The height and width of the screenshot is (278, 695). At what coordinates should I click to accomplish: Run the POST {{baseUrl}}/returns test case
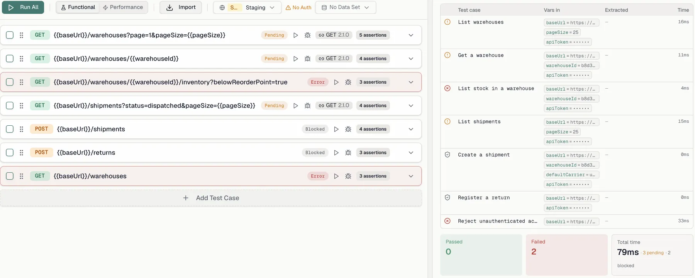pyautogui.click(x=336, y=153)
